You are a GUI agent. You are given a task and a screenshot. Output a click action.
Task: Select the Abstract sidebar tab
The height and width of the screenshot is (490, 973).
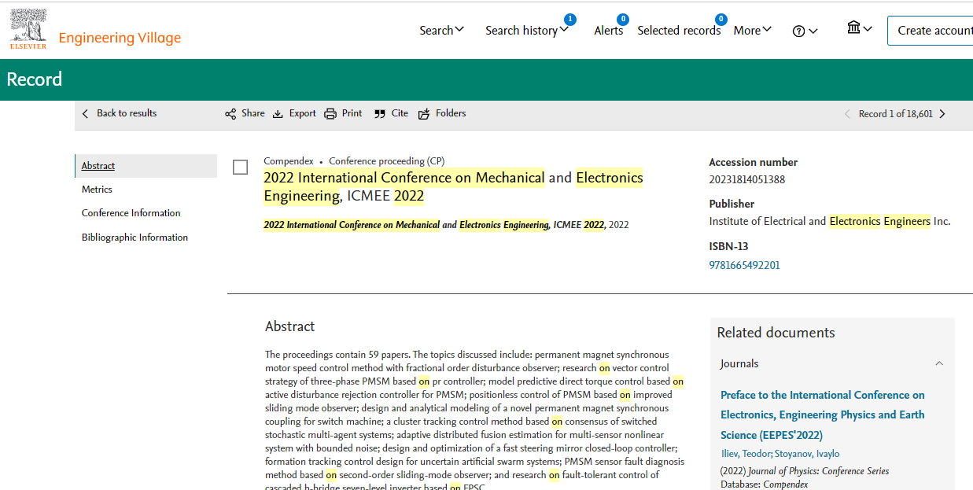click(x=146, y=166)
